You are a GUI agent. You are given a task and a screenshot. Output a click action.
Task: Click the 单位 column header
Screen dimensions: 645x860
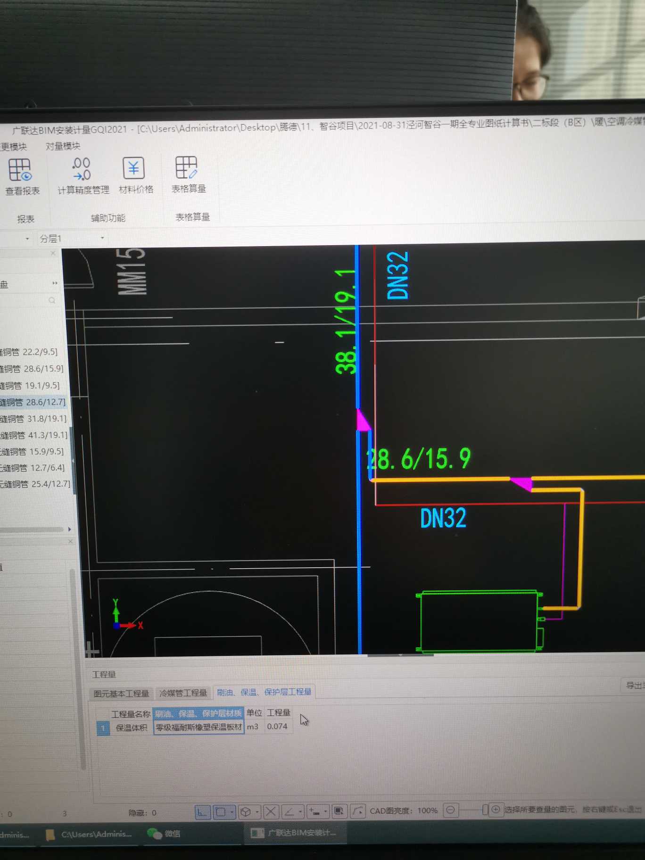pyautogui.click(x=254, y=713)
